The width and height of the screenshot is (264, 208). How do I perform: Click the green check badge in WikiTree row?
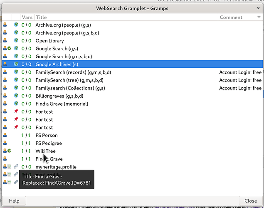pyautogui.click(x=9, y=151)
